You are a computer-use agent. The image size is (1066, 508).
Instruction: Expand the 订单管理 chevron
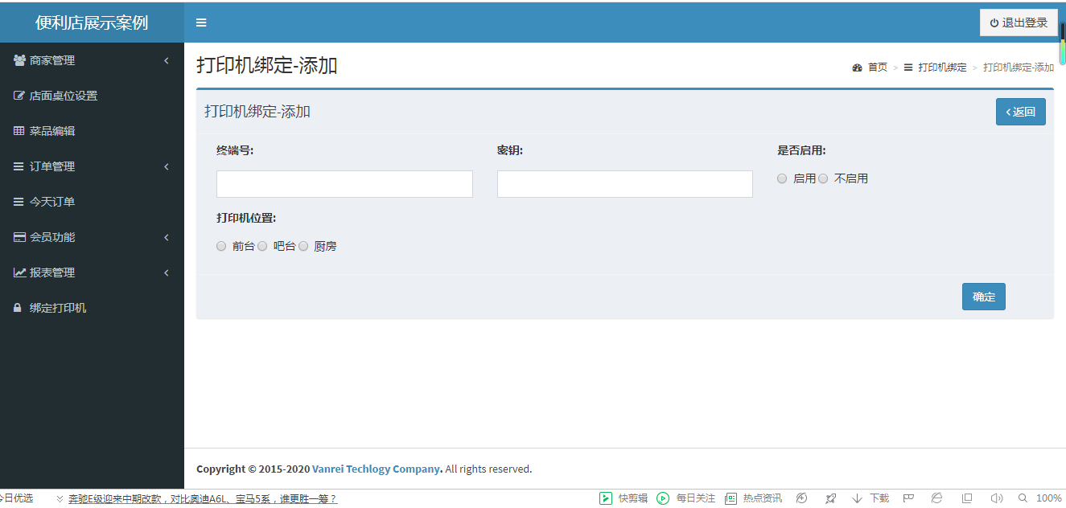pyautogui.click(x=167, y=166)
